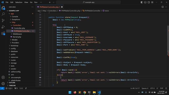Collapse the Http folder
Screen dimensions: 169x95
(13, 22)
